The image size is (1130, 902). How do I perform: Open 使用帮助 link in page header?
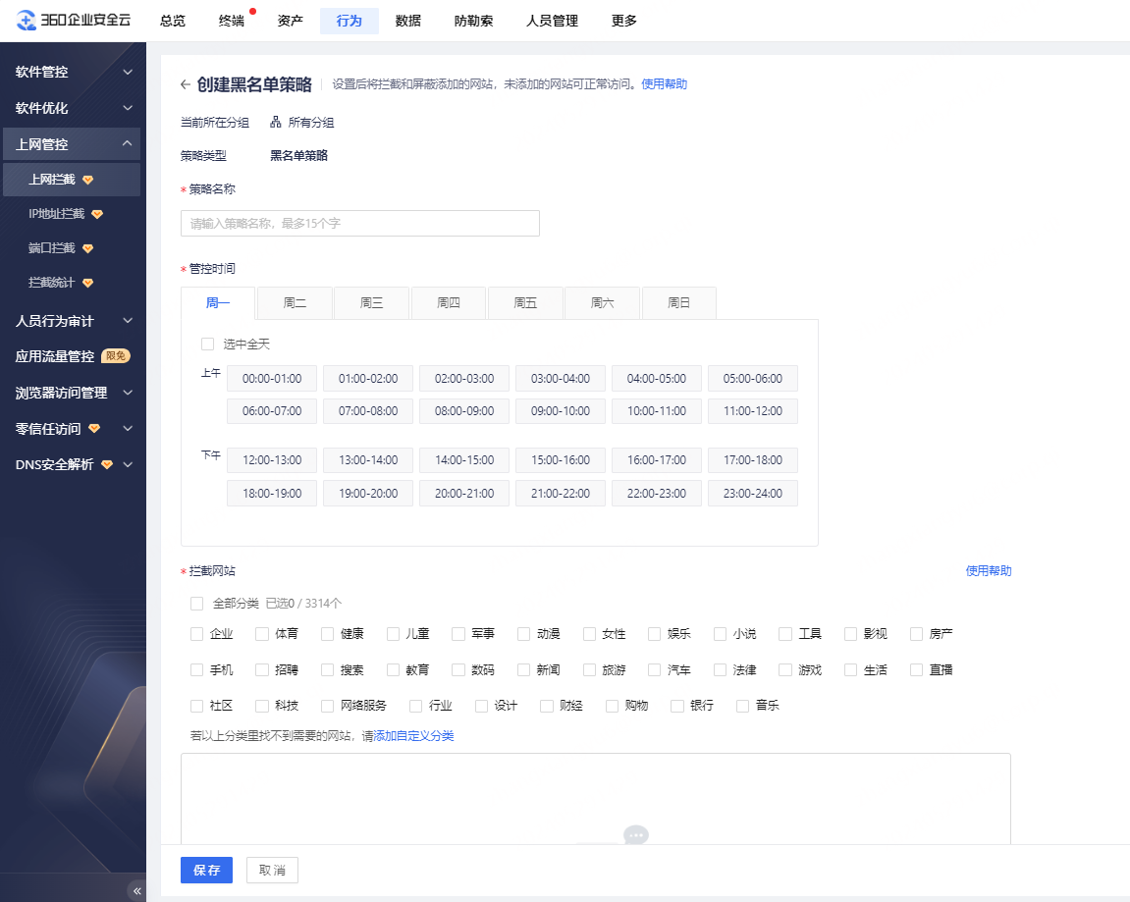pos(664,84)
